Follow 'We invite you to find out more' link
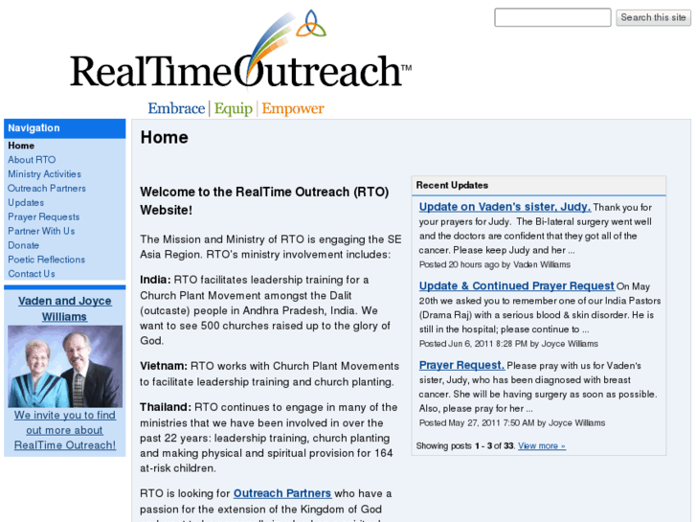696x522 pixels. click(65, 430)
